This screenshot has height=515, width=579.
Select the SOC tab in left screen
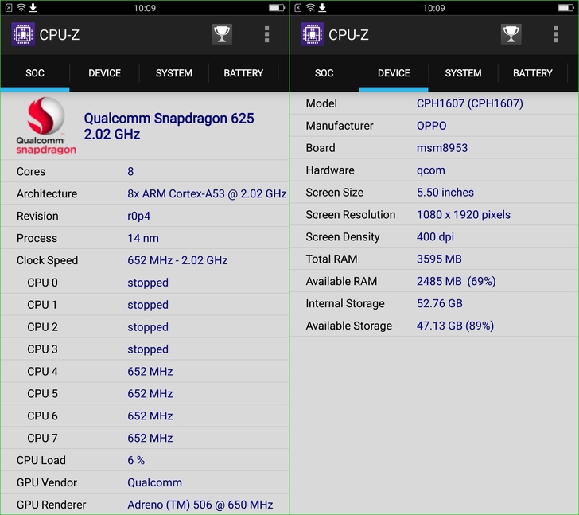[x=35, y=73]
